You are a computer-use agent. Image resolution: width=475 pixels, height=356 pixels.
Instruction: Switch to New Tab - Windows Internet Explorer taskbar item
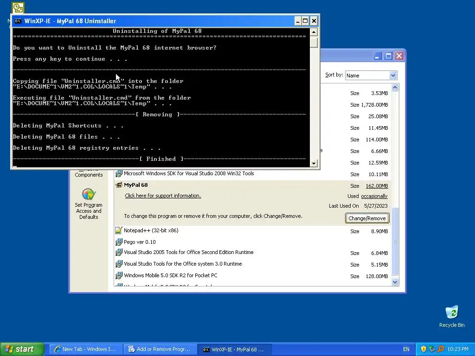point(86,349)
